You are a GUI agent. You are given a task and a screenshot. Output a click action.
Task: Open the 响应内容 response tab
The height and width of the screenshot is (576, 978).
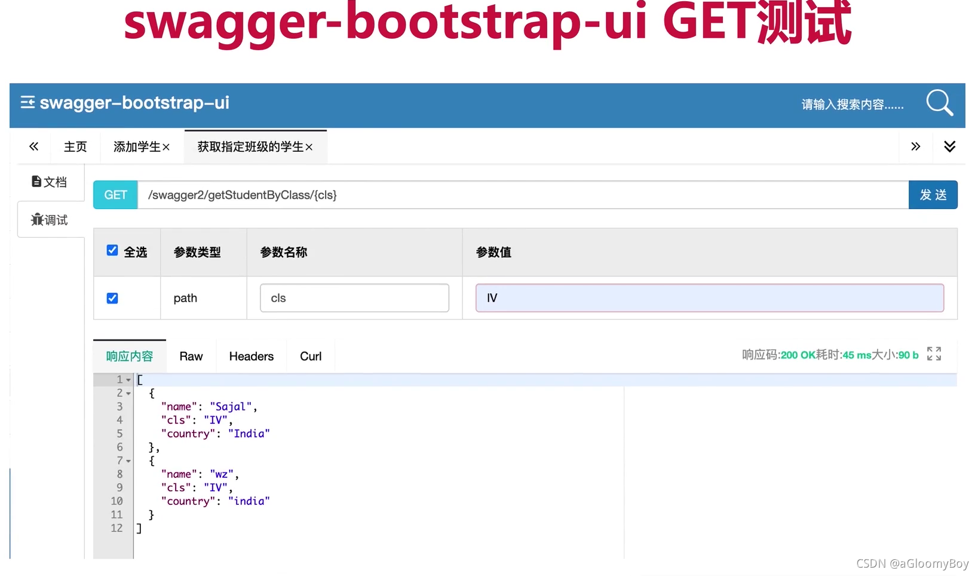click(130, 356)
